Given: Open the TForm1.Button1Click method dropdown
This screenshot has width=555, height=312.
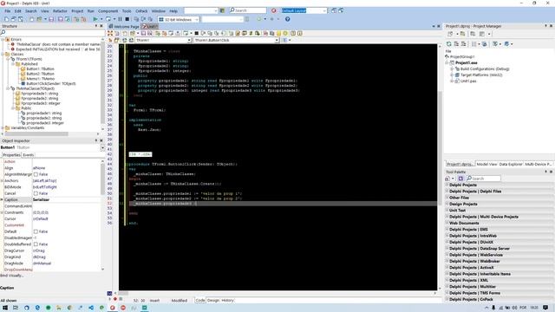Looking at the screenshot, I should click(x=277, y=41).
